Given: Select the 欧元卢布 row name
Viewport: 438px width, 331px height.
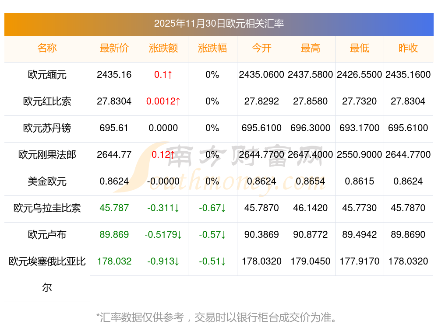Looking at the screenshot, I should tap(47, 234).
